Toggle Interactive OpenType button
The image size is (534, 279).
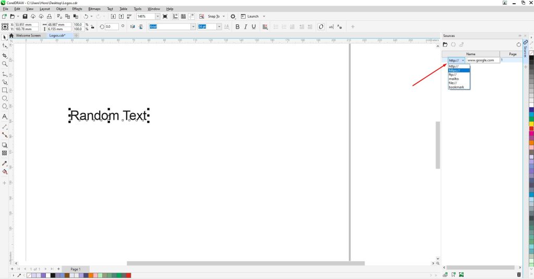pos(321,27)
